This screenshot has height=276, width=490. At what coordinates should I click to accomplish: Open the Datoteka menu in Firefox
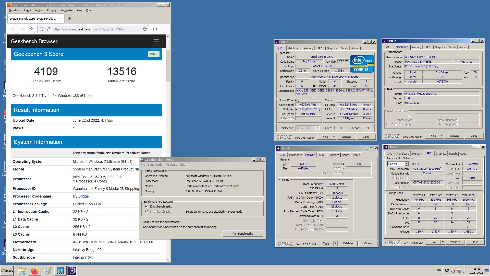point(15,10)
